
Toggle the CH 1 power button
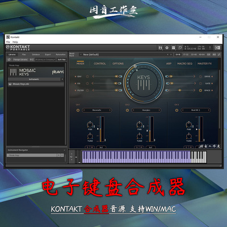pos(78,110)
